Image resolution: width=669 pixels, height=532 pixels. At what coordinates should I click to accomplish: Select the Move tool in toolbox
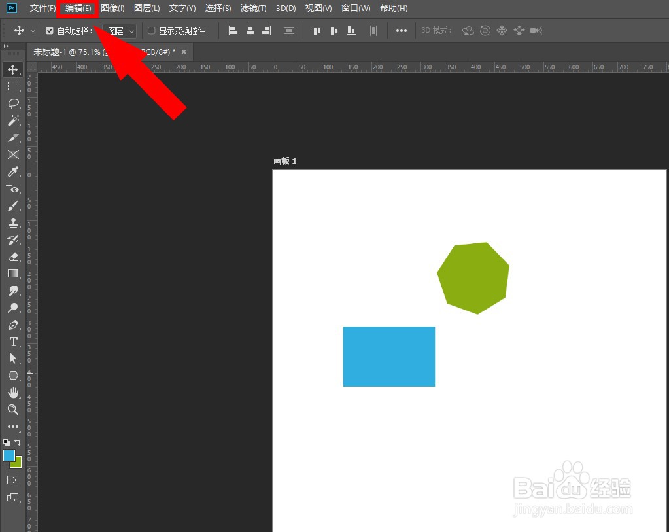(13, 69)
